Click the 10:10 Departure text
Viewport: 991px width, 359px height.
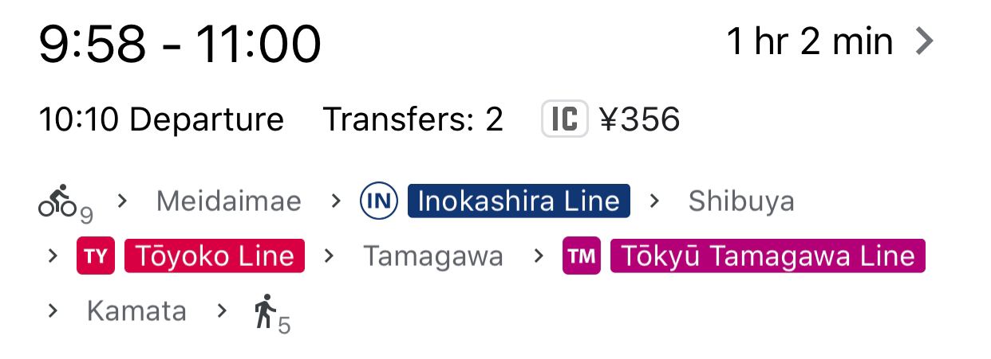161,119
